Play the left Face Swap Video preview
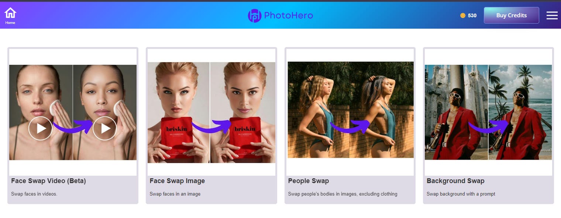Viewport: 561px width, 218px height. (x=40, y=128)
